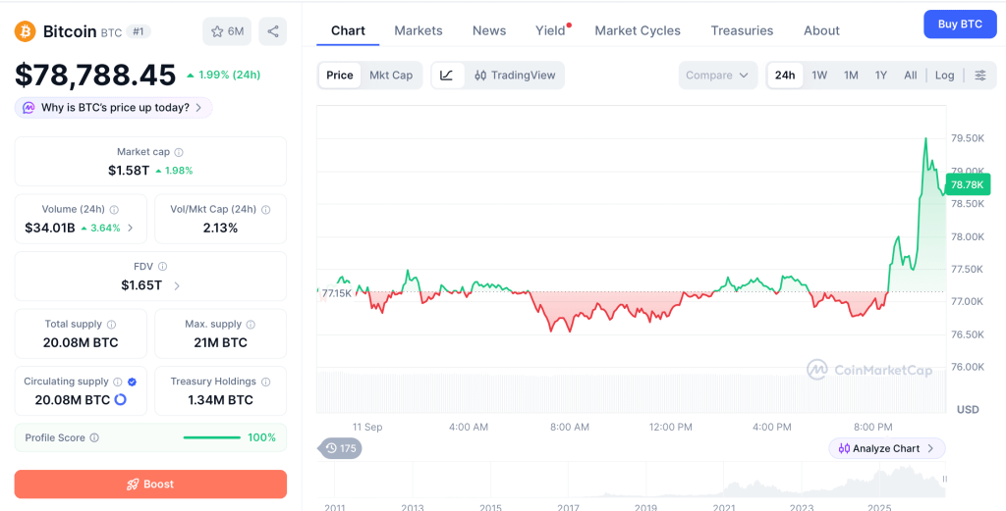
Task: Click the Buy BTC button
Action: tap(960, 25)
